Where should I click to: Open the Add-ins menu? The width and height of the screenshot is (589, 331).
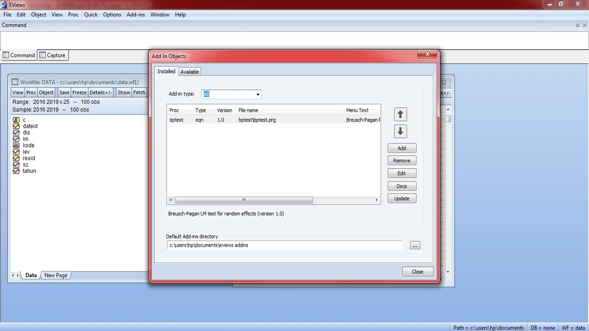point(136,15)
